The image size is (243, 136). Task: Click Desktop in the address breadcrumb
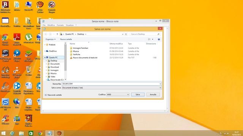click(x=80, y=34)
